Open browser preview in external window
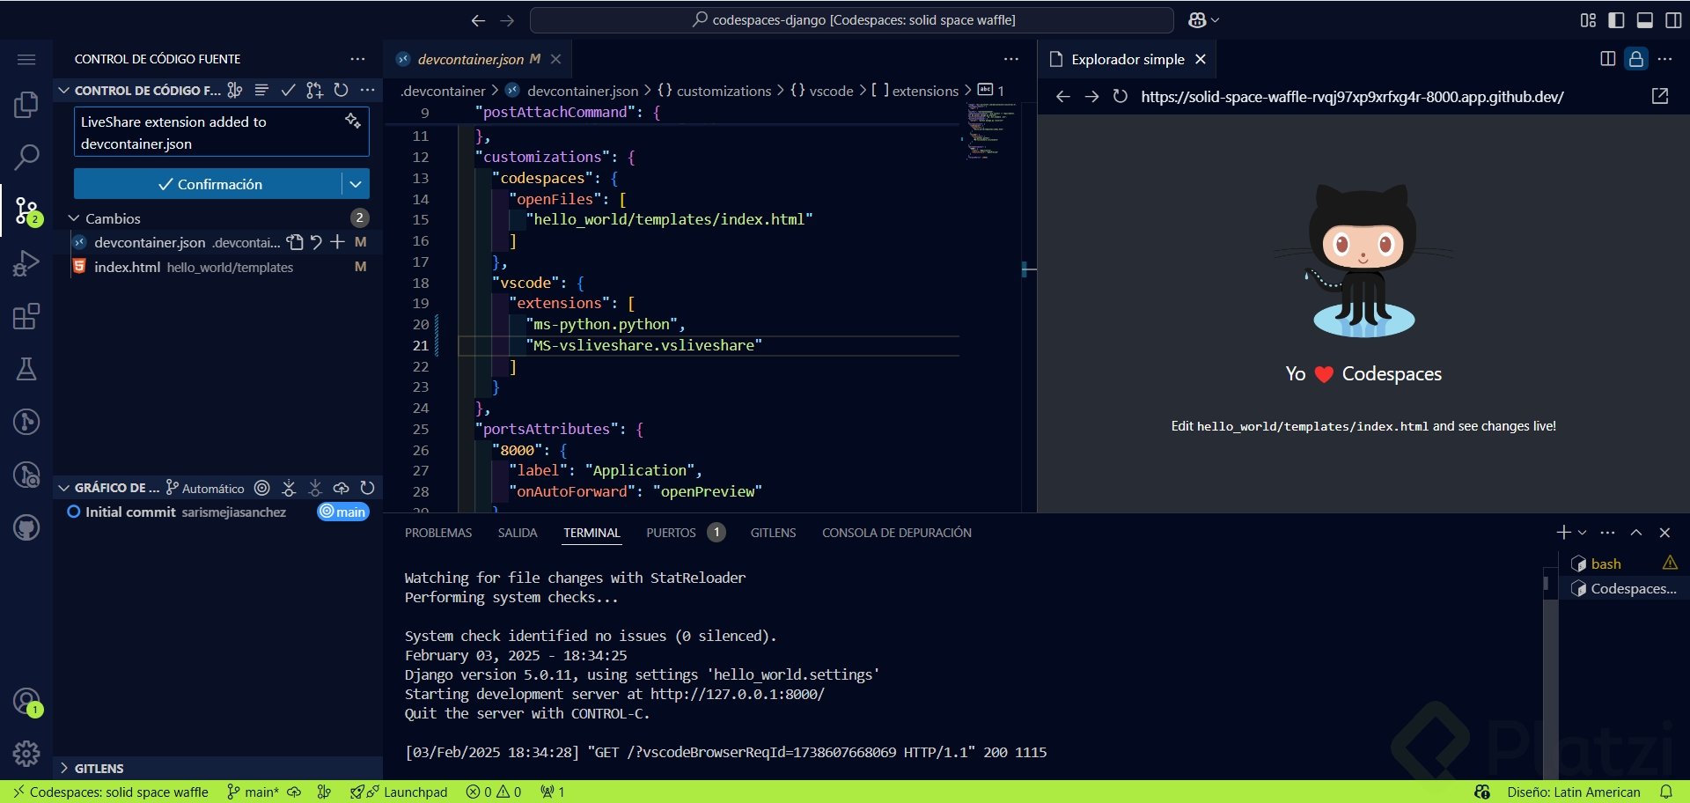Viewport: 1690px width, 803px height. point(1660,96)
